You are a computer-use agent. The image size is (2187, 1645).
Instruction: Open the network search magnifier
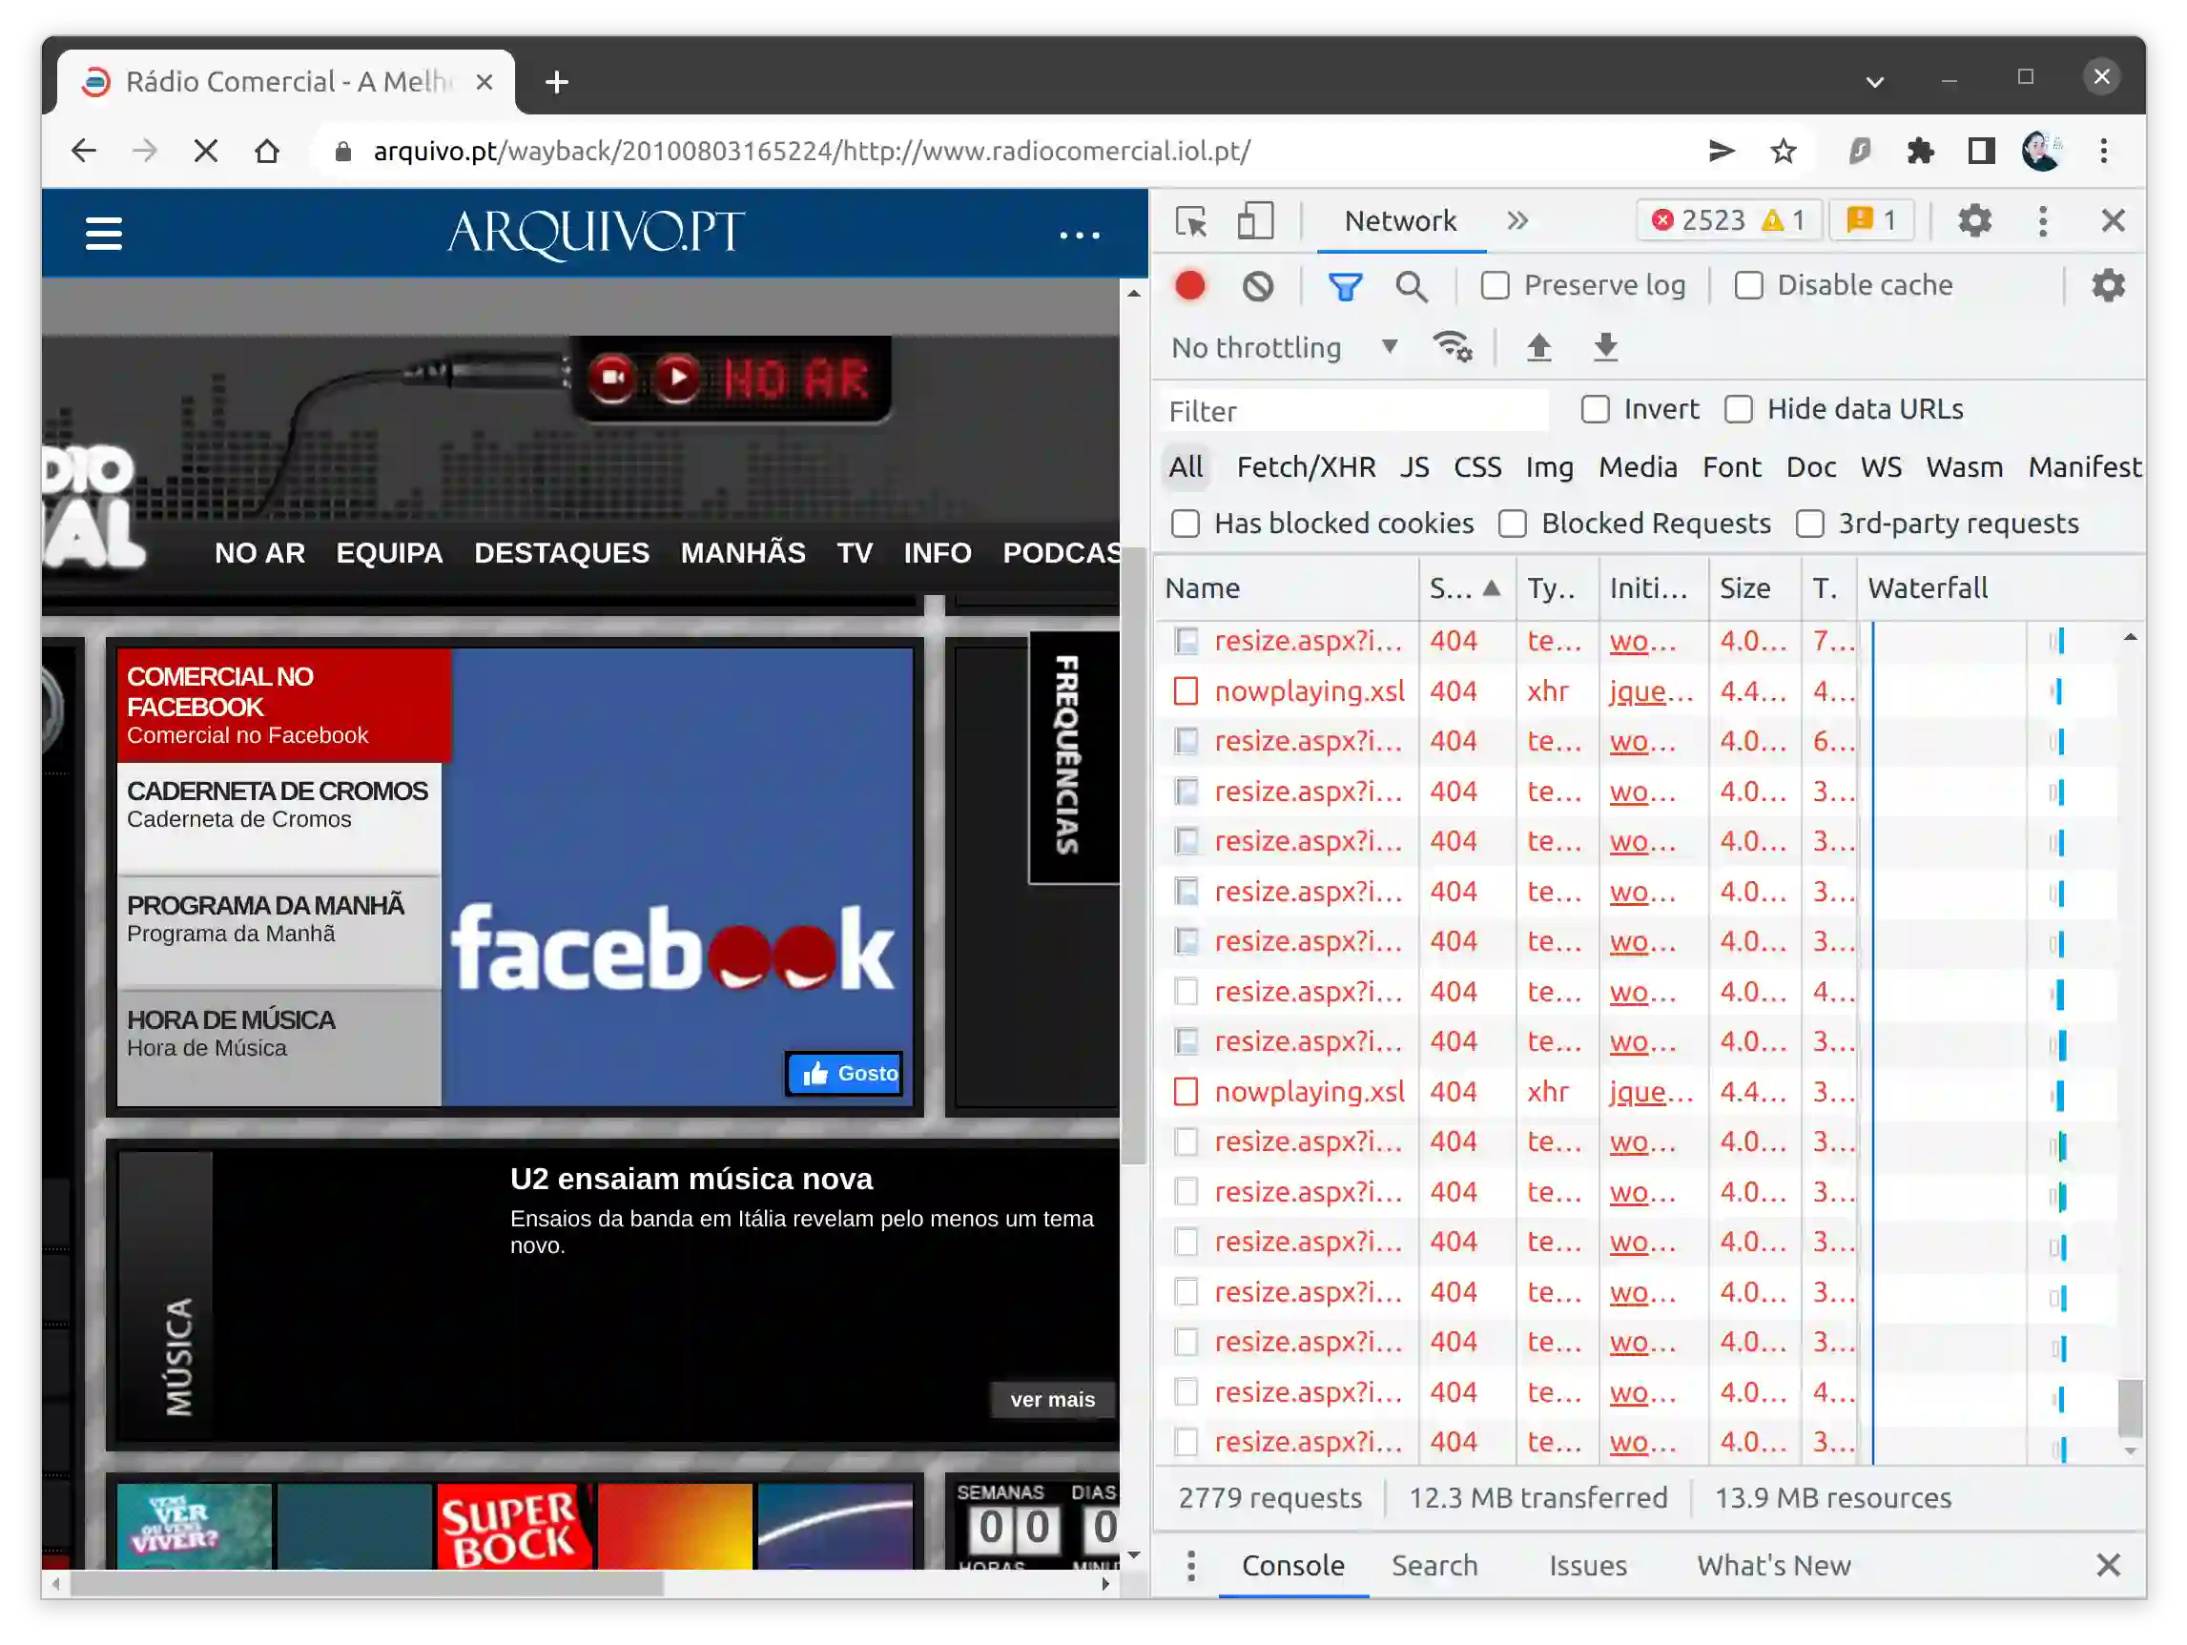1411,287
